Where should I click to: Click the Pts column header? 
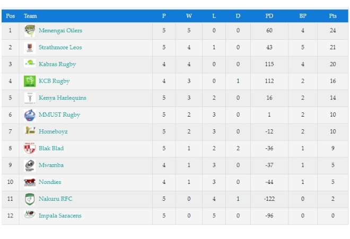pos(332,16)
